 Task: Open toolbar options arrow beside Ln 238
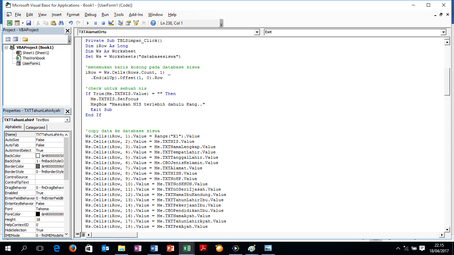coord(221,23)
